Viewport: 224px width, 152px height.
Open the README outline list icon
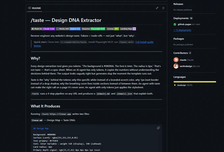point(163,8)
